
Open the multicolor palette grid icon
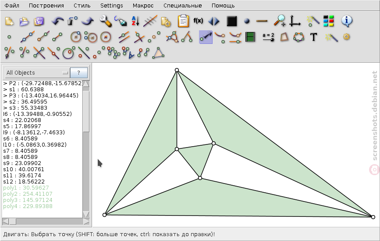pyautogui.click(x=329, y=21)
